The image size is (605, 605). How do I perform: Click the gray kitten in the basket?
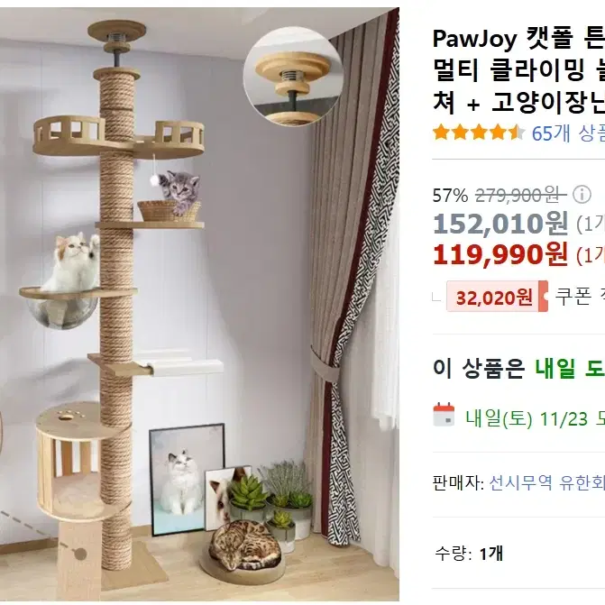pyautogui.click(x=179, y=190)
